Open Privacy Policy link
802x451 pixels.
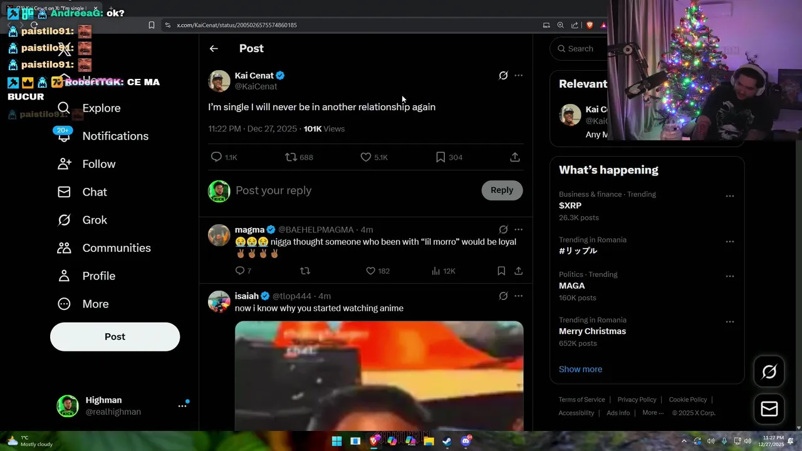pyautogui.click(x=637, y=400)
